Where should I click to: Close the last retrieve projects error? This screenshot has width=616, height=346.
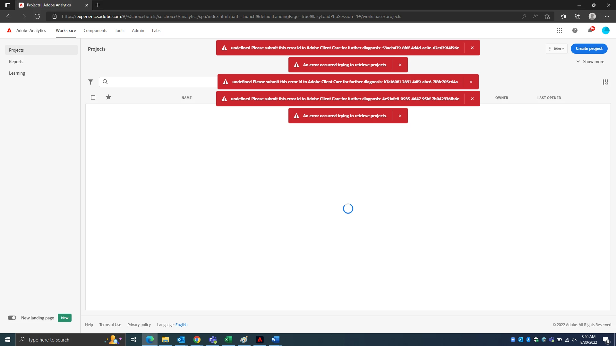(x=400, y=116)
